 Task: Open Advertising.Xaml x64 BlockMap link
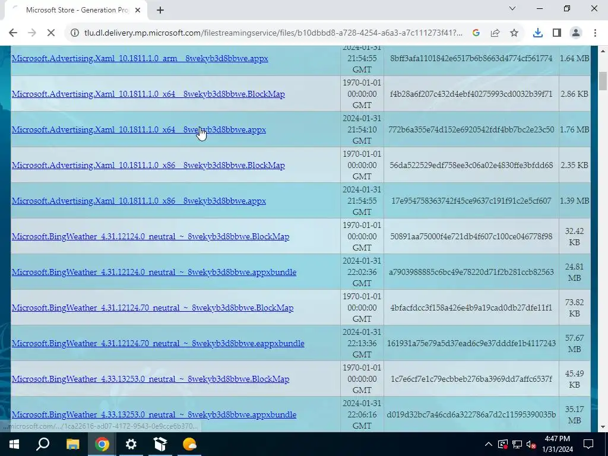click(148, 94)
